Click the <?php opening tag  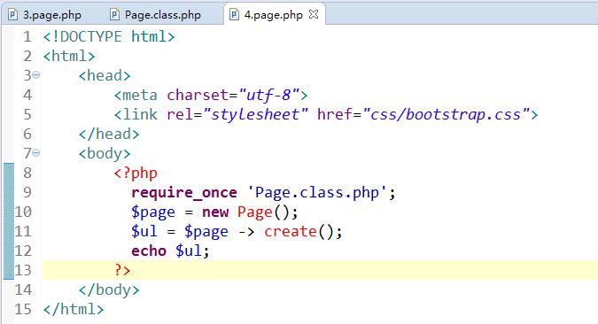(x=136, y=173)
